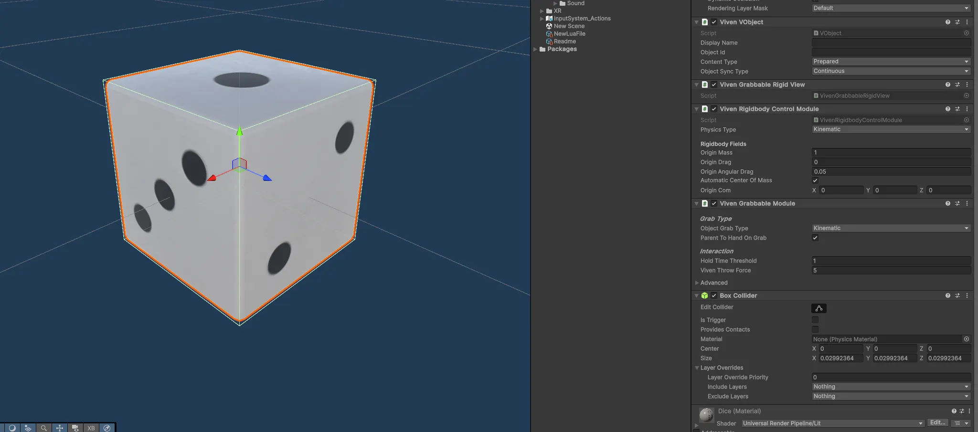Expand the XR folder arrow
978x432 pixels.
click(x=542, y=11)
